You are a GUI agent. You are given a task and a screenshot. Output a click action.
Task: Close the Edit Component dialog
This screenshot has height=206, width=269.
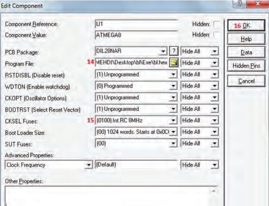pos(257,4)
